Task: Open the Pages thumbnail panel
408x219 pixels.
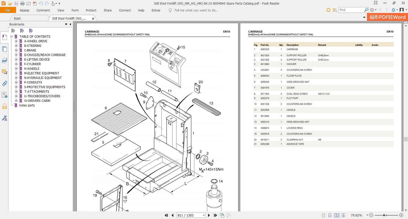Action: [4, 49]
